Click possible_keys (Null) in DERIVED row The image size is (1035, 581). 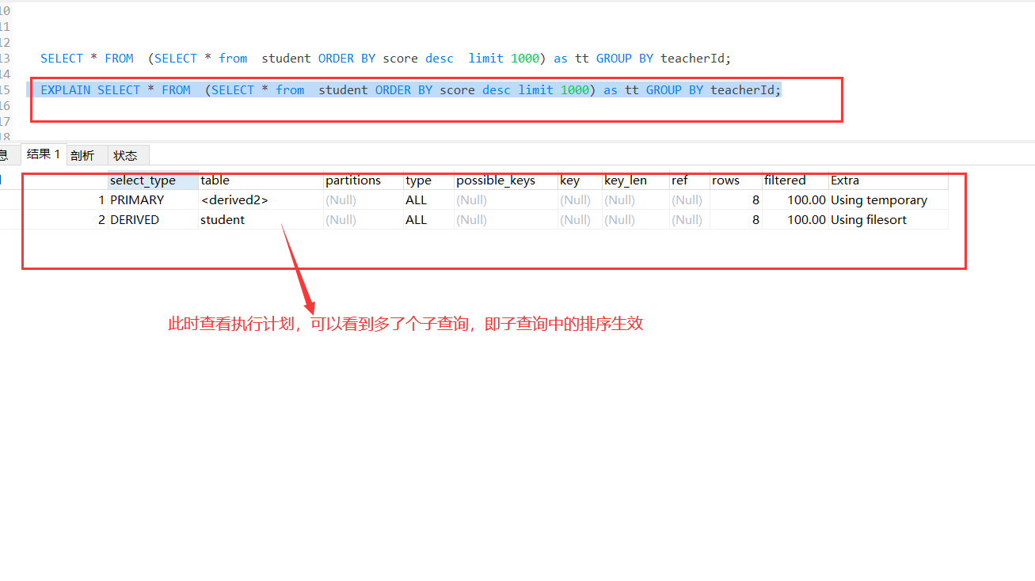506,220
